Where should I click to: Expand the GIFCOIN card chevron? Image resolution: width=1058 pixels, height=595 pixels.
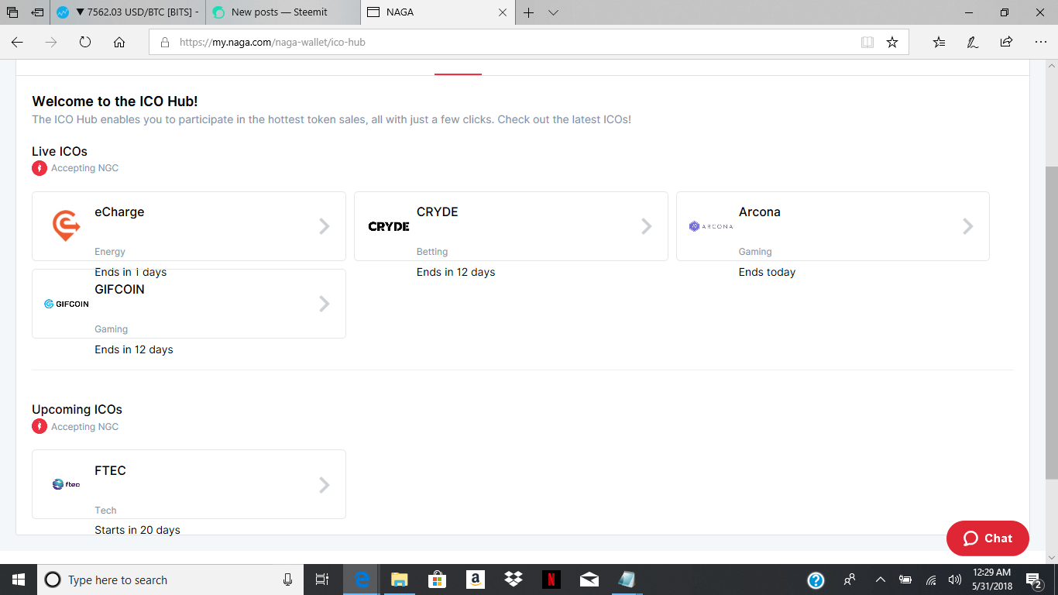tap(325, 304)
